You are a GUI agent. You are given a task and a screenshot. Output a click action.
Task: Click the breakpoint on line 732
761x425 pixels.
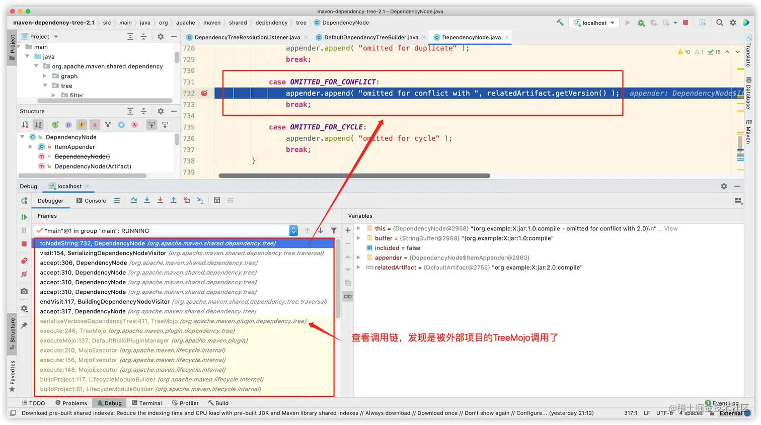pos(204,93)
